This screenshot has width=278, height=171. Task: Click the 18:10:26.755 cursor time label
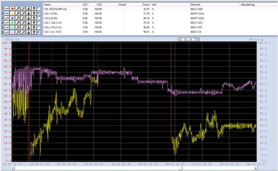(189, 39)
